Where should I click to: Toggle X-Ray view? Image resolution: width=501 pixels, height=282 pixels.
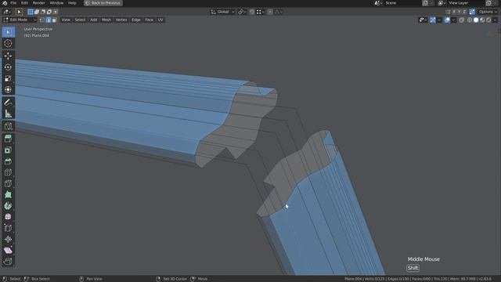[461, 20]
